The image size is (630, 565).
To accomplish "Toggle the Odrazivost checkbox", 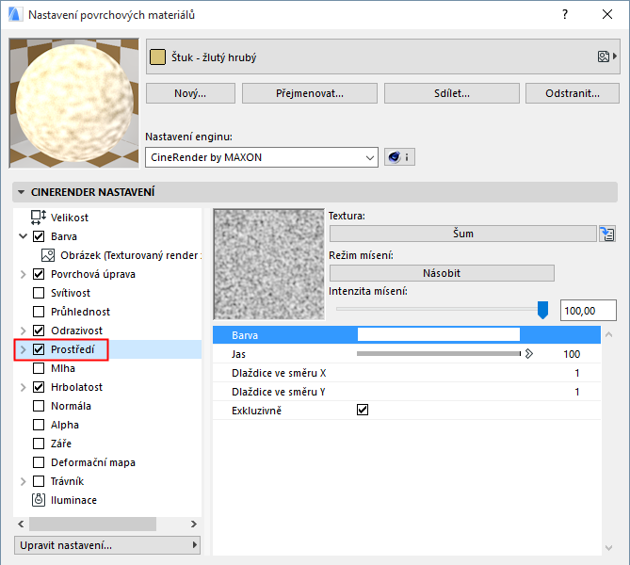I will pyautogui.click(x=39, y=331).
